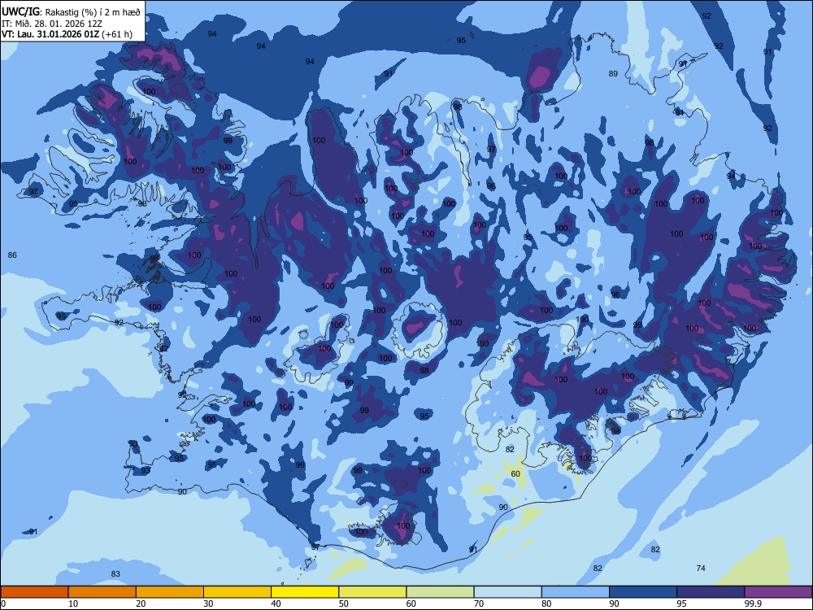This screenshot has width=813, height=610.
Task: Click the purple above-99.9 legend swatch
Action: coord(778,592)
